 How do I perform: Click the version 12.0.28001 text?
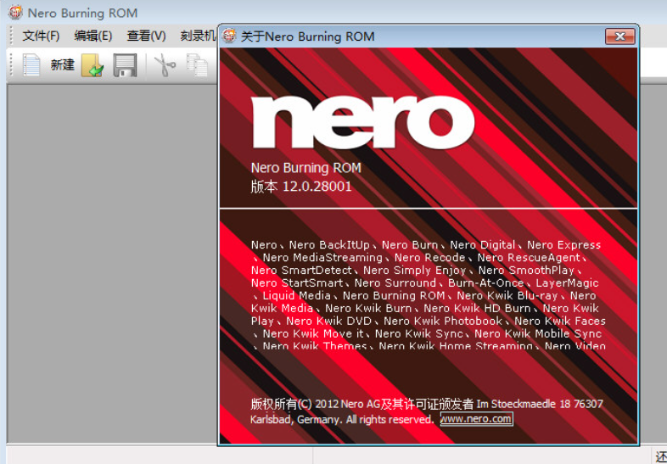300,186
